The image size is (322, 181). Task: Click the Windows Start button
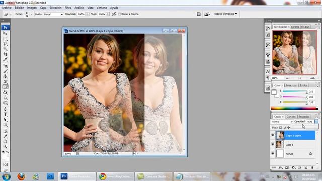[6, 176]
